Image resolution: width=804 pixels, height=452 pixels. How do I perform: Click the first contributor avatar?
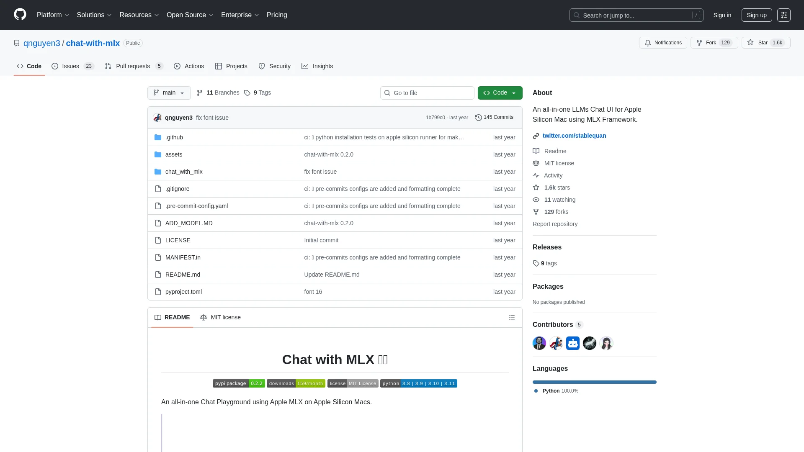[539, 343]
